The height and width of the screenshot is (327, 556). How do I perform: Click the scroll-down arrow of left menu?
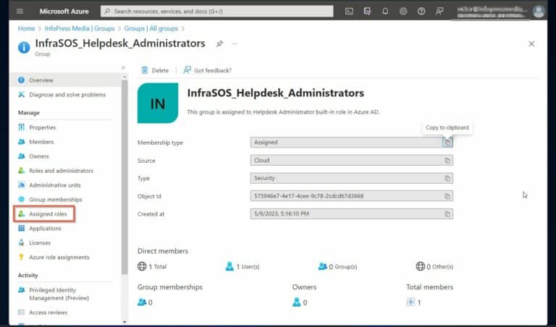[x=125, y=322]
